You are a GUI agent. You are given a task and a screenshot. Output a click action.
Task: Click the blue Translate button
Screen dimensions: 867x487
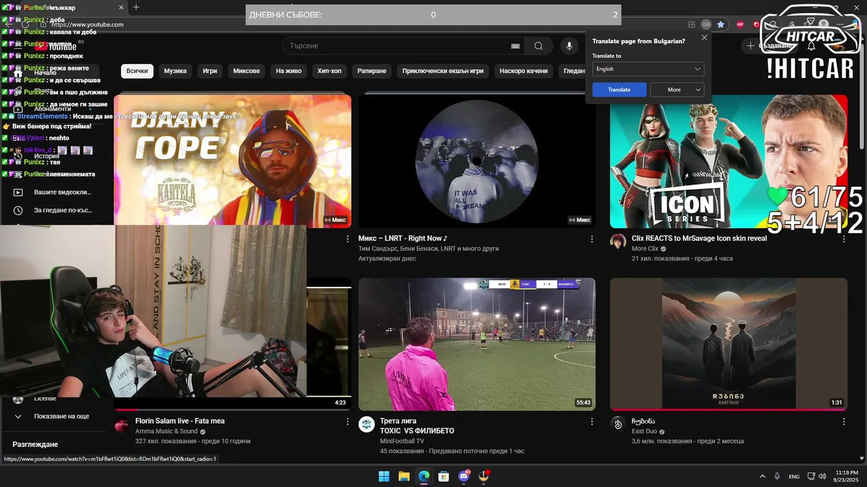619,89
